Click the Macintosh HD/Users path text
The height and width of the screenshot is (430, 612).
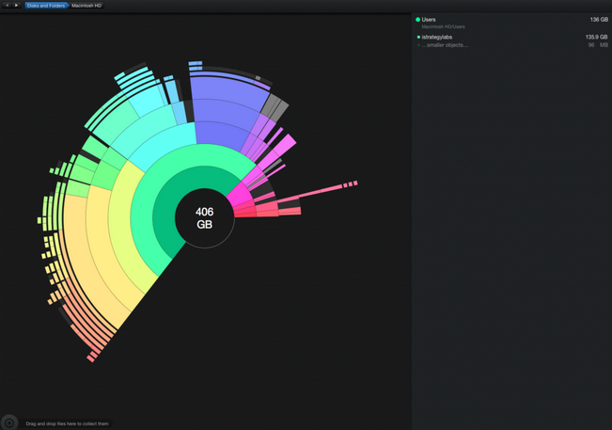[x=443, y=27]
